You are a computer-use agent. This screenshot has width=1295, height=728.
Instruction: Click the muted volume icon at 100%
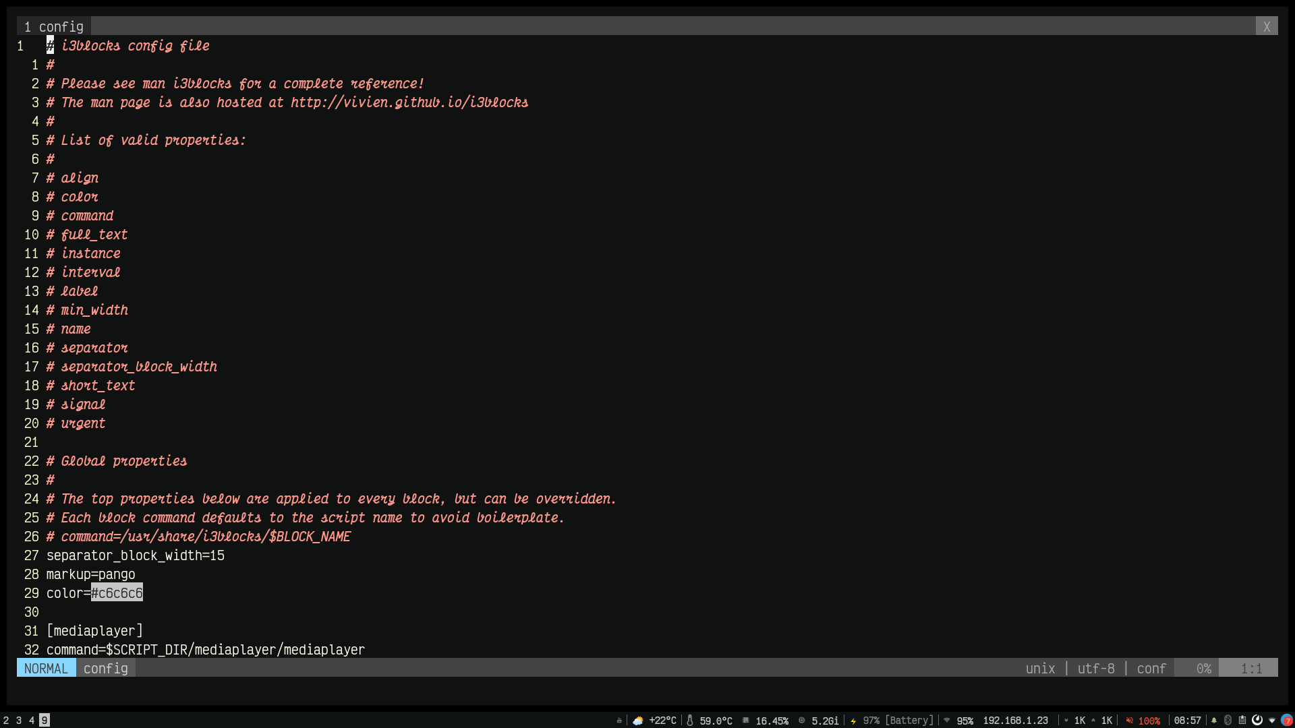(1129, 721)
